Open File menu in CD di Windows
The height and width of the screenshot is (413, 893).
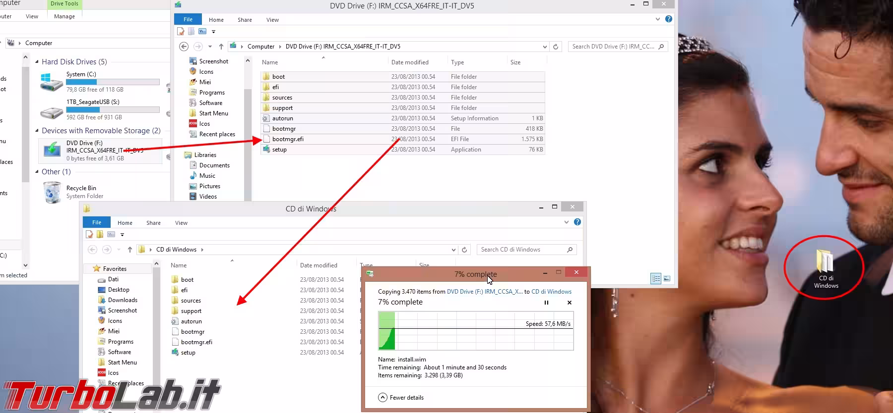pos(97,223)
